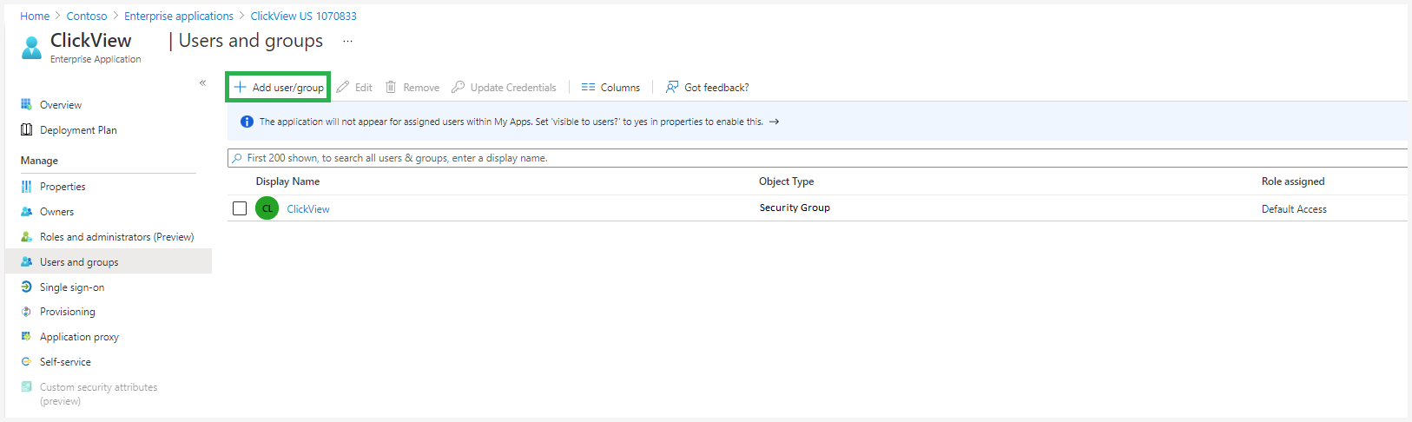Click the Custom security attributes icon

(26, 386)
